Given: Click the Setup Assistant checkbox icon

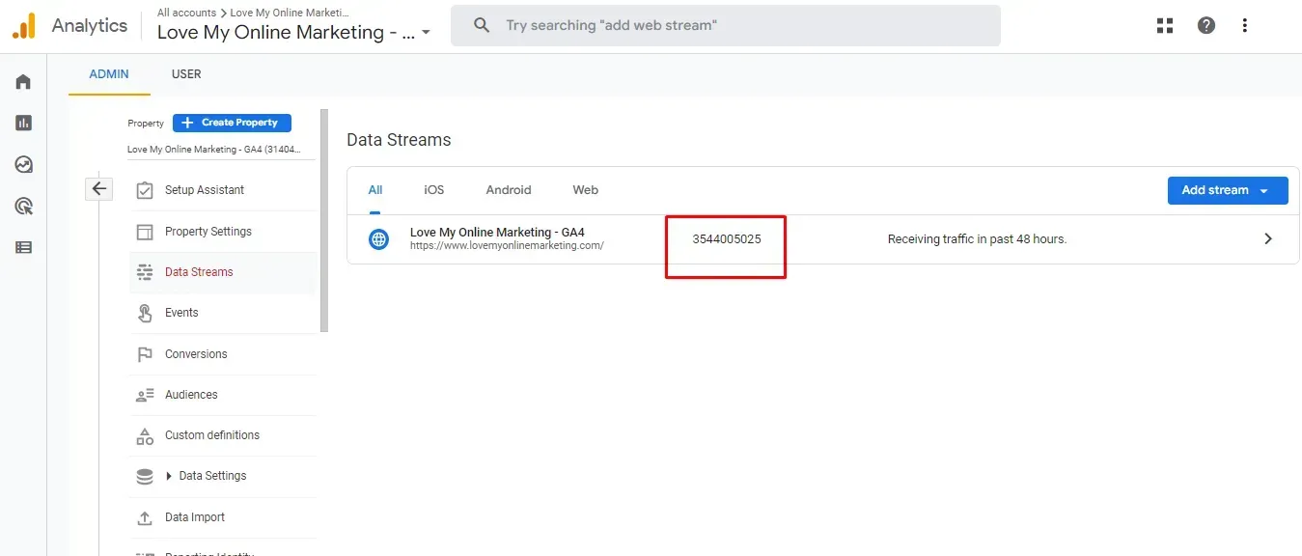Looking at the screenshot, I should (x=145, y=190).
